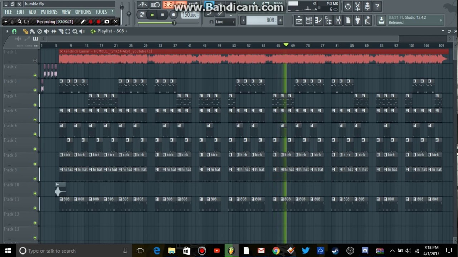Open the Line snap dropdown

[x=225, y=22]
